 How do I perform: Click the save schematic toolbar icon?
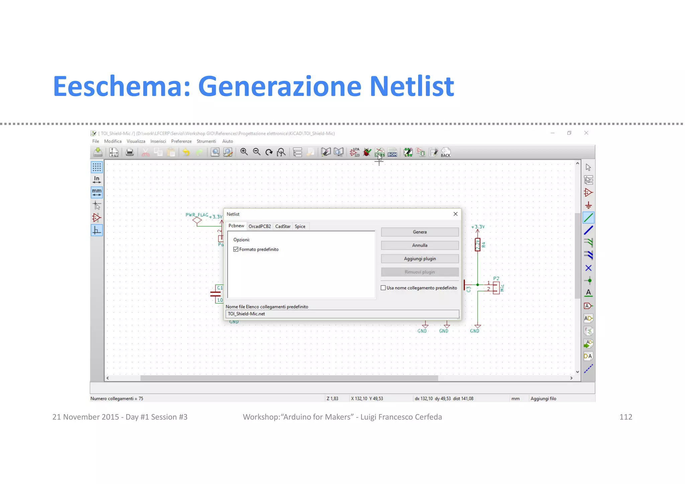tap(98, 152)
